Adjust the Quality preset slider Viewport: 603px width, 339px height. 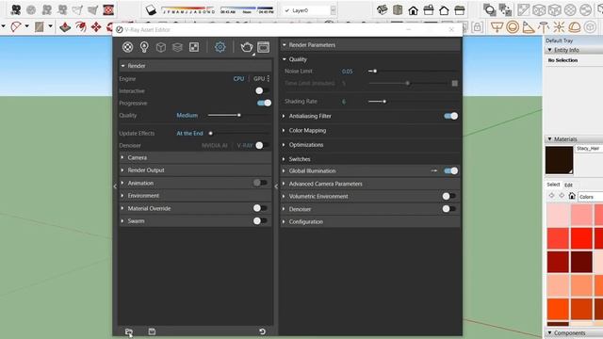(239, 115)
